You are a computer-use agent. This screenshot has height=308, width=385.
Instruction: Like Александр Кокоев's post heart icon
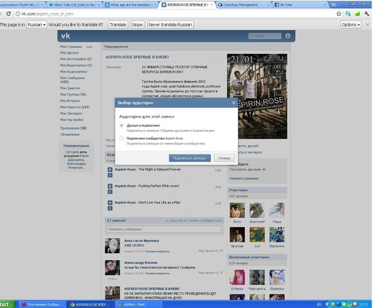pos(221,273)
